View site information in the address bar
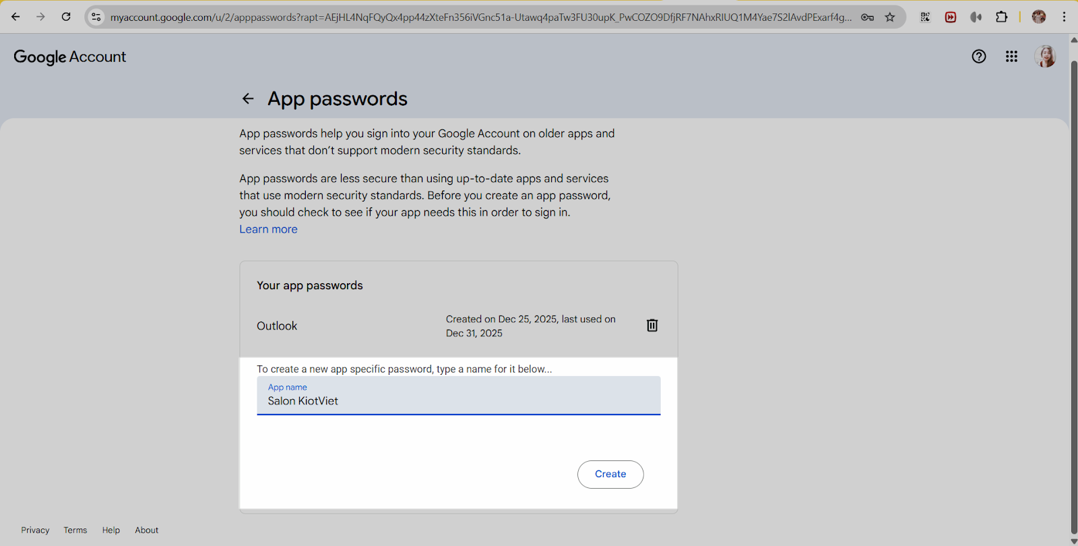1078x546 pixels. (x=96, y=17)
